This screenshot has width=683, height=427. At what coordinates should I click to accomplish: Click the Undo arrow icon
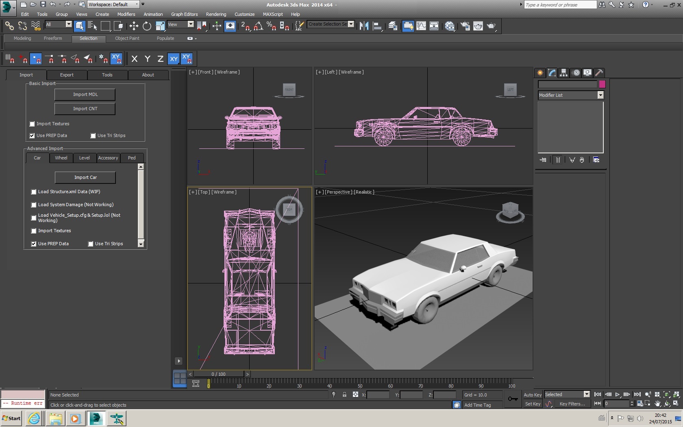(53, 4)
